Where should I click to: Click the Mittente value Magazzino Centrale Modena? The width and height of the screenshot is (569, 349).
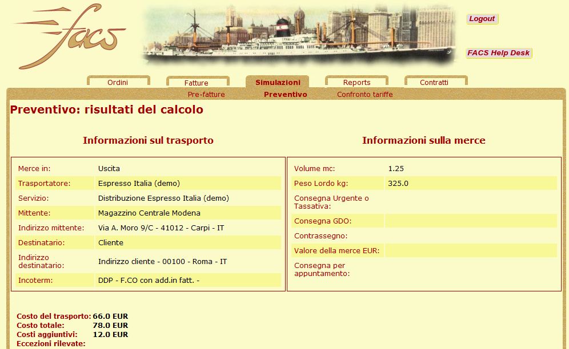(149, 213)
